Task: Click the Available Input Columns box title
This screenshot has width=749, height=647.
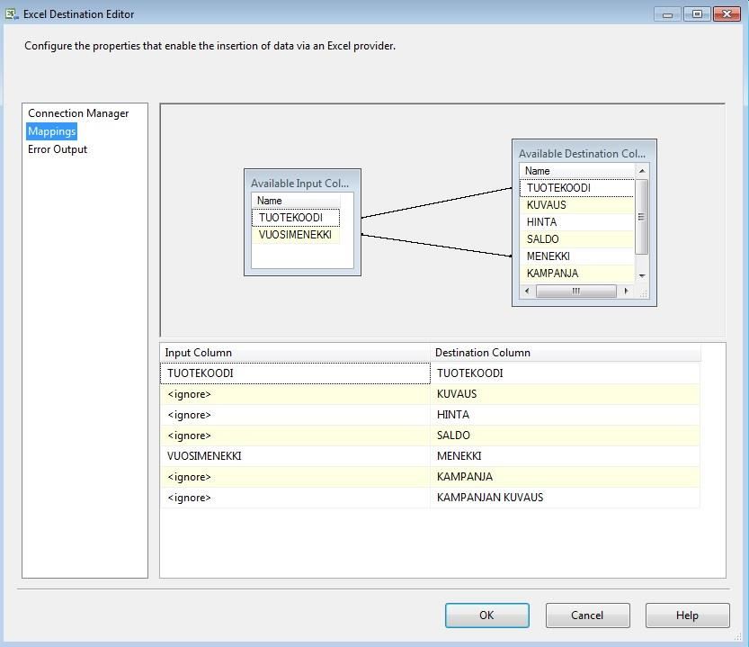Action: (300, 184)
